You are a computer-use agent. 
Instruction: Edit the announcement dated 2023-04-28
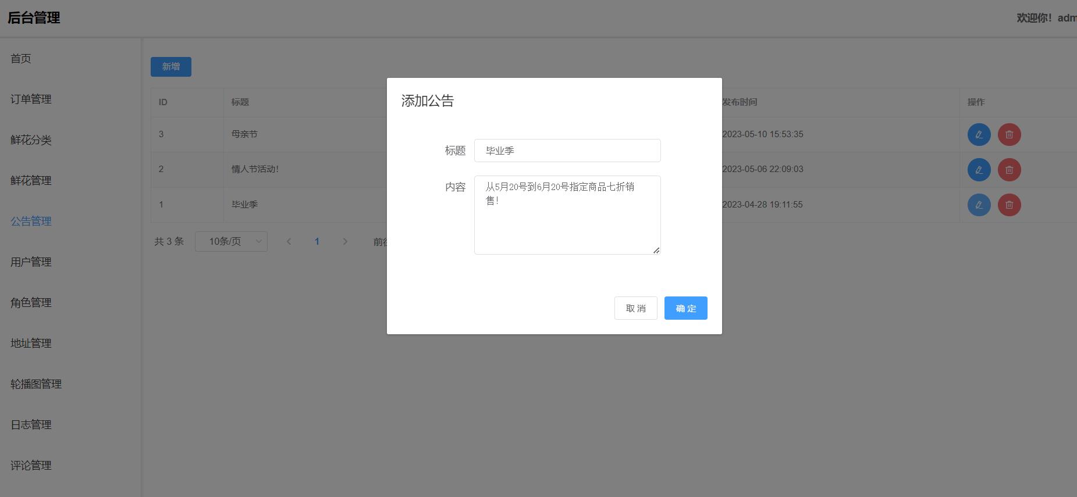(979, 205)
